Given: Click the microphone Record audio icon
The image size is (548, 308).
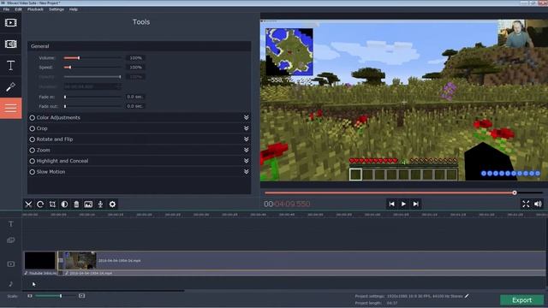Looking at the screenshot, I should coord(100,204).
